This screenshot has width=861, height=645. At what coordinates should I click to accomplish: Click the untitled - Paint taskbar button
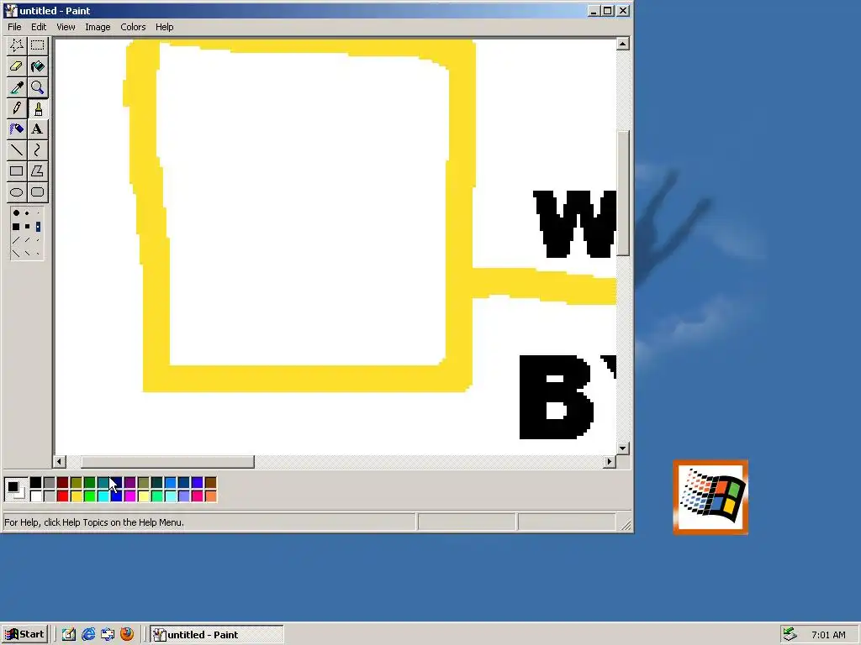point(217,635)
